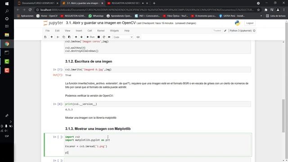The image size is (288, 162).
Task: Open the Widgets menu
Action: (x=114, y=31)
